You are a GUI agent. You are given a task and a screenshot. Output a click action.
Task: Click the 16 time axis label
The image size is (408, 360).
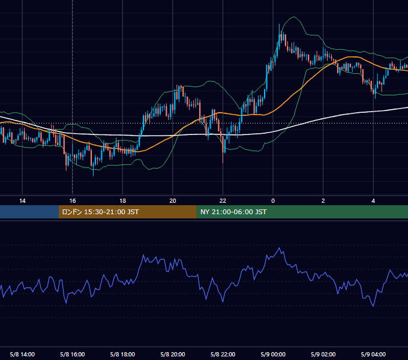coord(73,201)
